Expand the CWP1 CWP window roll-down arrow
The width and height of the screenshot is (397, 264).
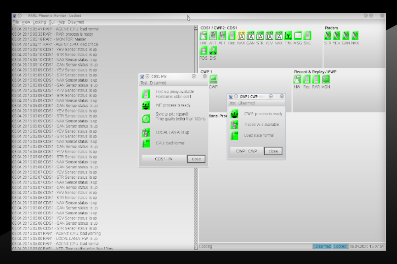tap(271, 96)
